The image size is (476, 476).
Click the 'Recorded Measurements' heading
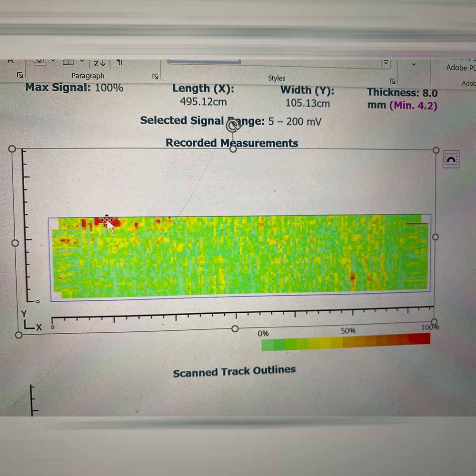(232, 143)
